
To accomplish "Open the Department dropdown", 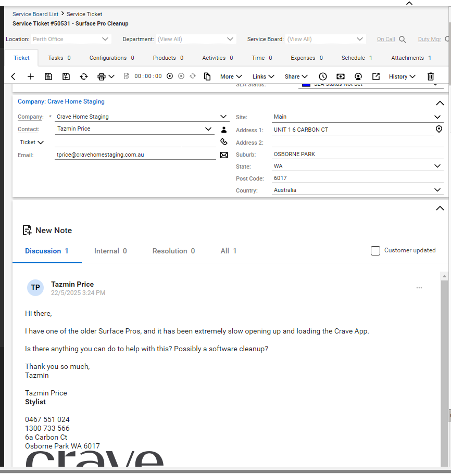I will 196,40.
